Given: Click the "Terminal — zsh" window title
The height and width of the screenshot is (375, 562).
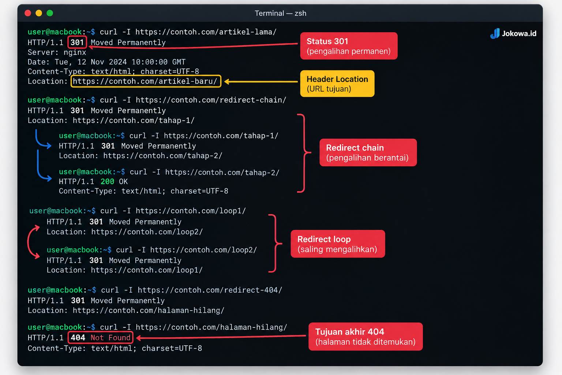Looking at the screenshot, I should pyautogui.click(x=281, y=13).
